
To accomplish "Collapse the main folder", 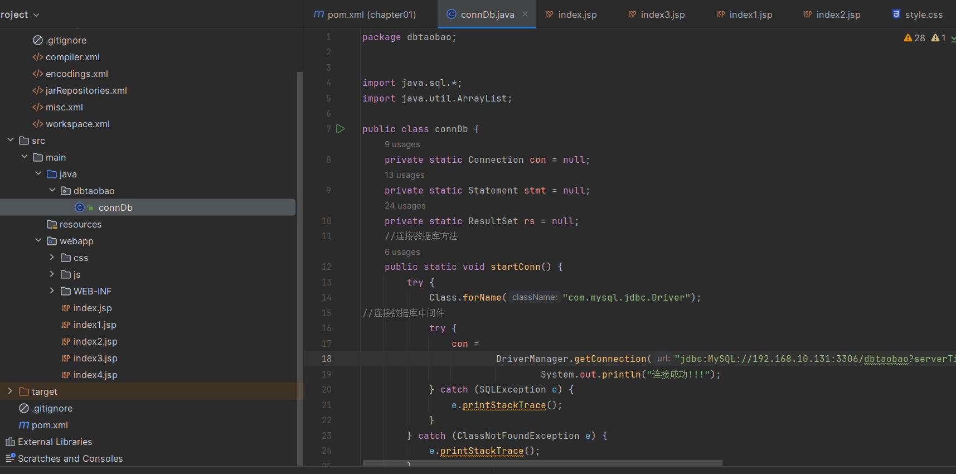I will point(25,157).
